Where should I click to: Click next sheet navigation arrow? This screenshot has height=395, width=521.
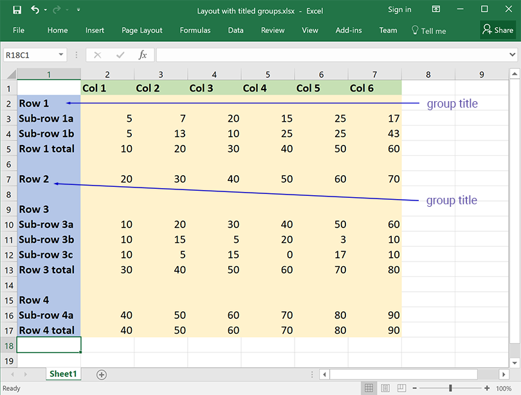click(26, 374)
